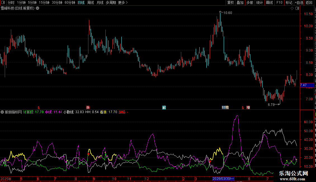Click the 返回 back button
This screenshot has width=316, height=182.
(309, 3)
